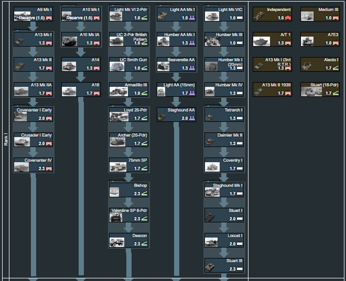
Task: Open the A16 tank card
Action: point(81,89)
